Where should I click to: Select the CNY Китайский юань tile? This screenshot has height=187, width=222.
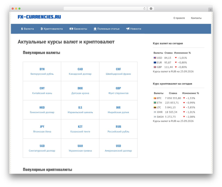[x=42, y=91]
